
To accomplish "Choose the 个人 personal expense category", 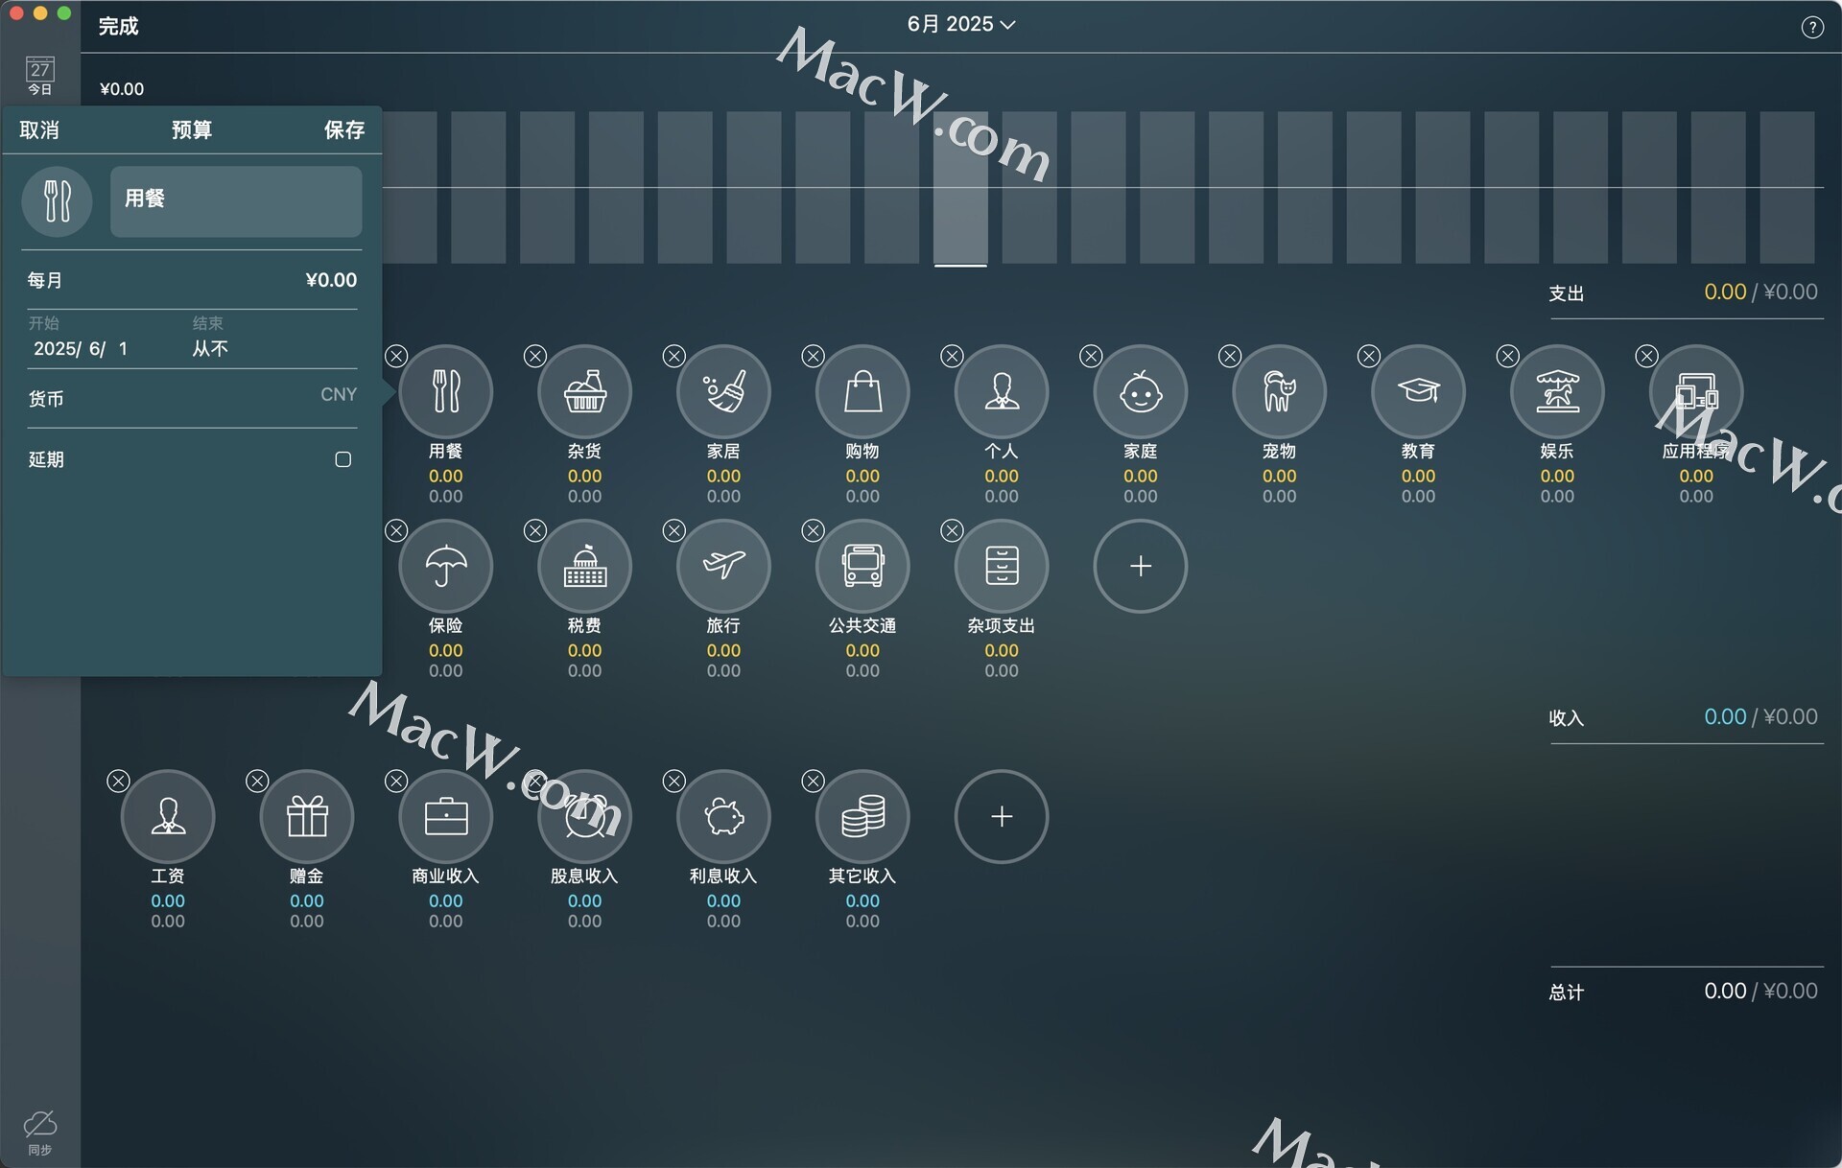I will pos(1002,391).
